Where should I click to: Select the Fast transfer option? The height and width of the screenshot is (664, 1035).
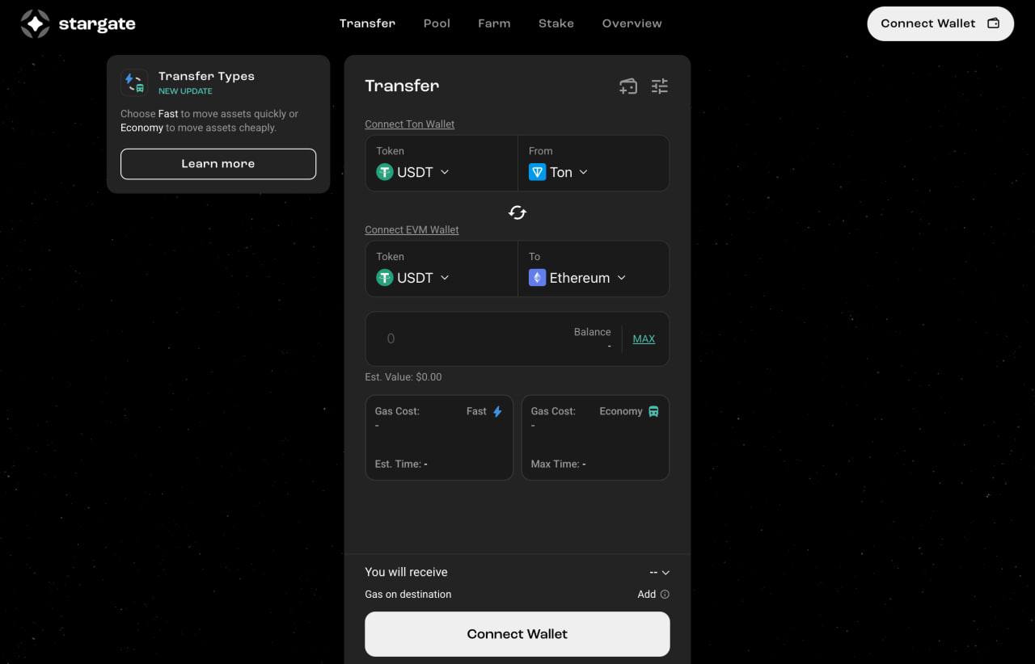click(439, 438)
